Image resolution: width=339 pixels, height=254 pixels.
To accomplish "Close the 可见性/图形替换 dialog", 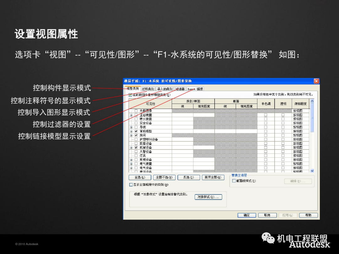I will coord(316,81).
